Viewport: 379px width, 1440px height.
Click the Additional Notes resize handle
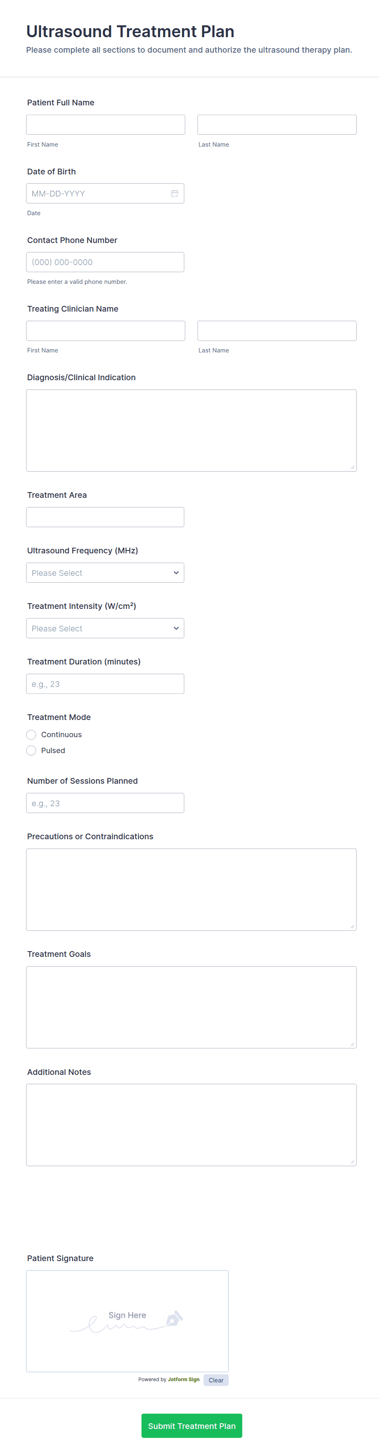point(352,1161)
